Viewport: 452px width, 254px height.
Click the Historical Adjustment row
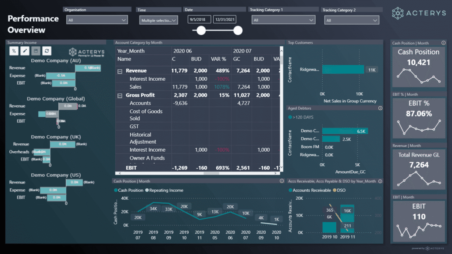click(x=197, y=138)
